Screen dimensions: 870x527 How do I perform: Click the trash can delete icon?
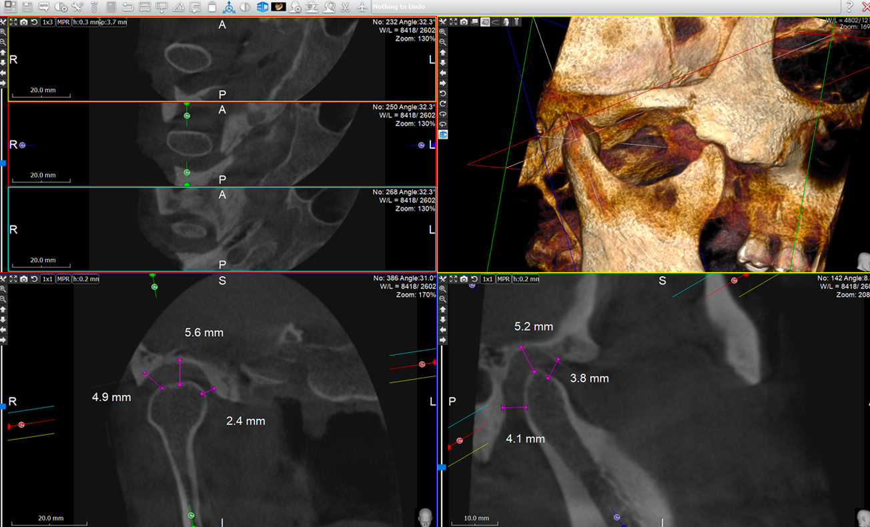[211, 7]
